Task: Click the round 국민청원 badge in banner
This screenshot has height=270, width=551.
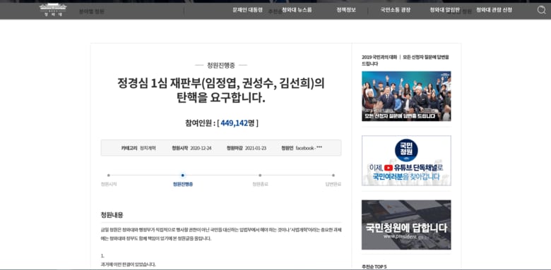Action: click(406, 150)
